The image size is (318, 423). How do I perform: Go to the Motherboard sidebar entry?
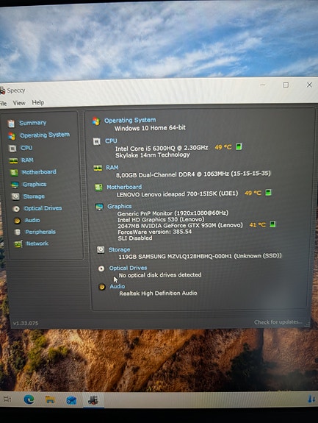39,172
